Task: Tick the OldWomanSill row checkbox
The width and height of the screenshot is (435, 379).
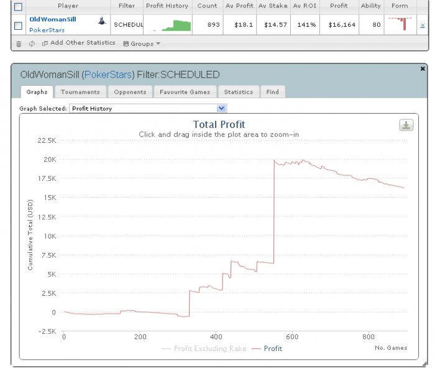Action: (18, 26)
